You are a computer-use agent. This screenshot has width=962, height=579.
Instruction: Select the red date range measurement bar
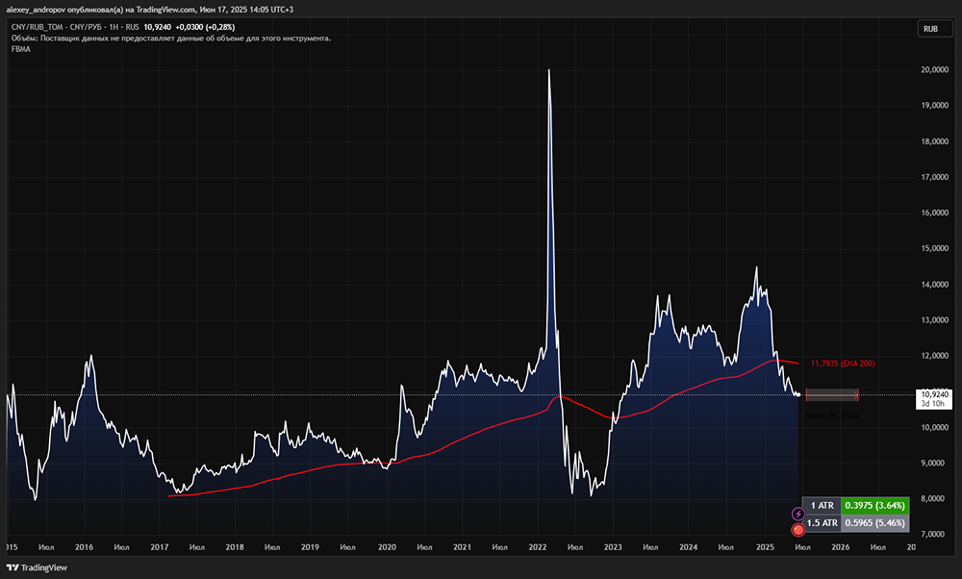point(831,395)
